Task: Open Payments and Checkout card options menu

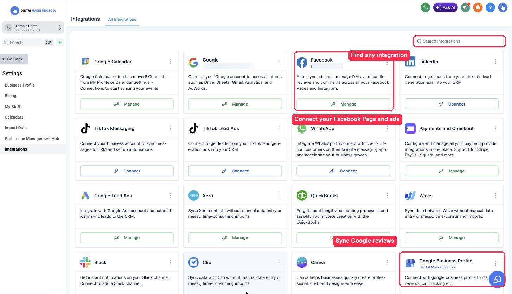Action: (x=495, y=128)
